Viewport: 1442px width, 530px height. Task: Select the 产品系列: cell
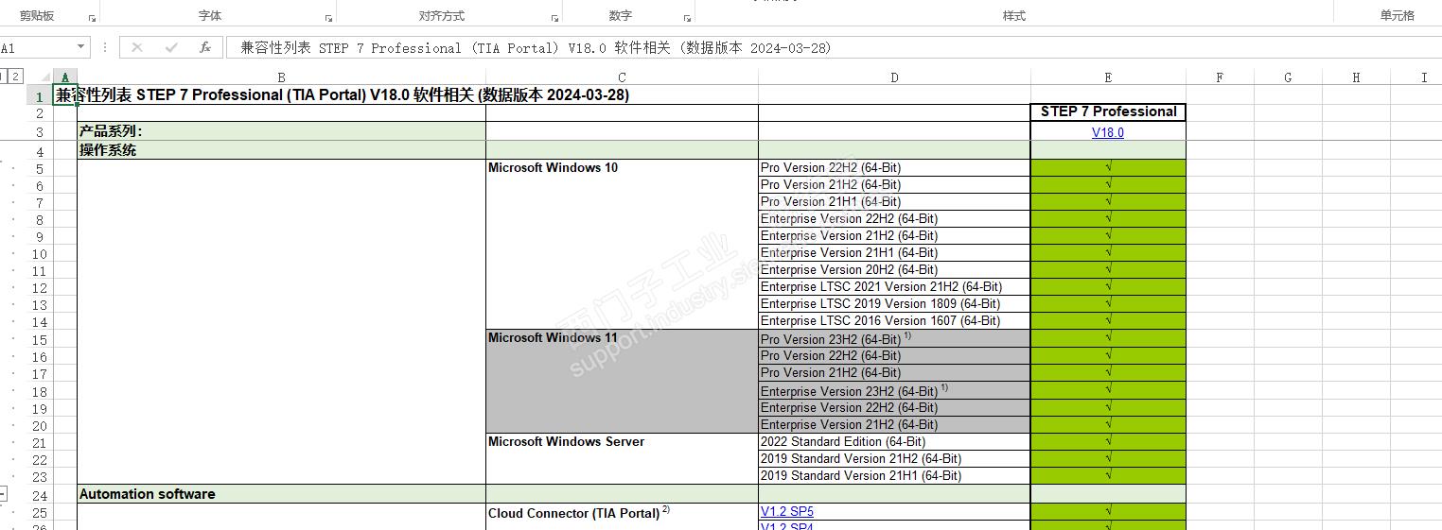281,132
